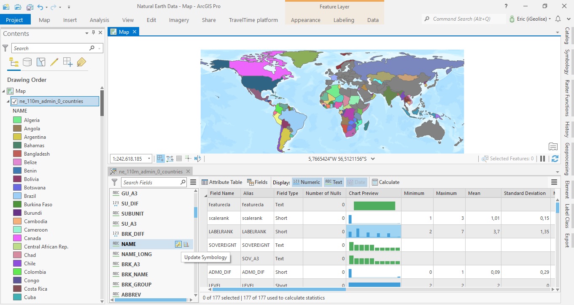This screenshot has height=305, width=574.
Task: Click the constraints icon beside the snapping button
Action: tap(170, 159)
